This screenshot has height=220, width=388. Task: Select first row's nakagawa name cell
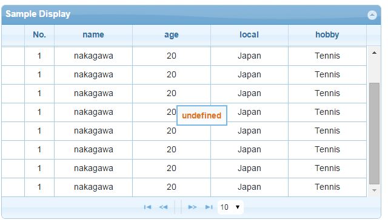coord(93,56)
